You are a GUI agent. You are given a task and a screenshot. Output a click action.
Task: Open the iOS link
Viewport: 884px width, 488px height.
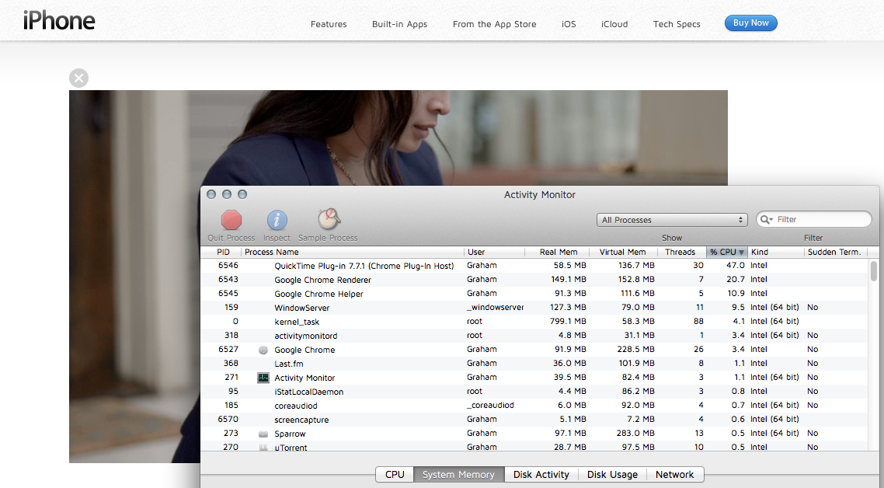pos(569,24)
